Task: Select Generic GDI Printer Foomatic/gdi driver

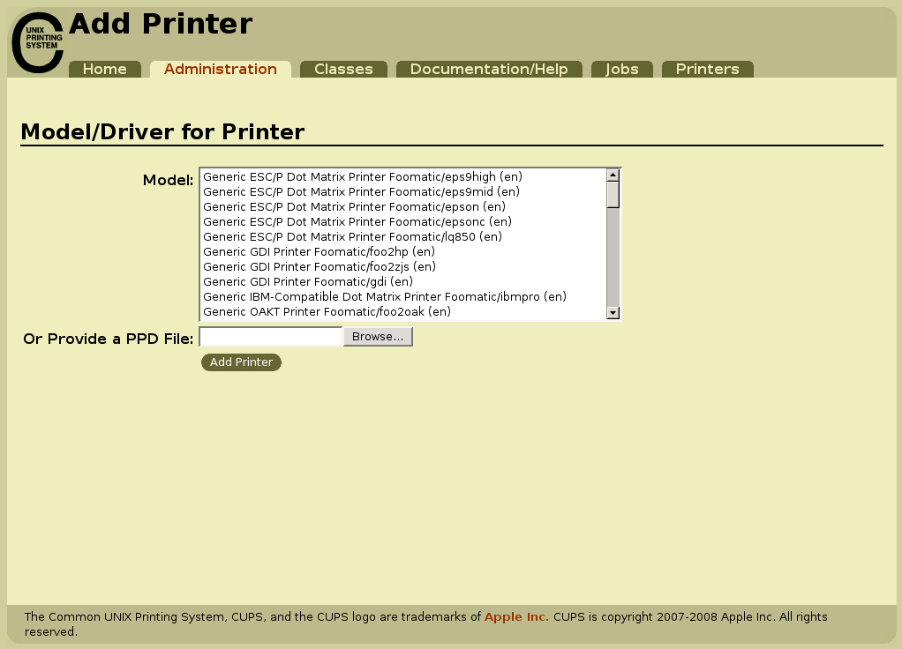Action: [x=307, y=281]
